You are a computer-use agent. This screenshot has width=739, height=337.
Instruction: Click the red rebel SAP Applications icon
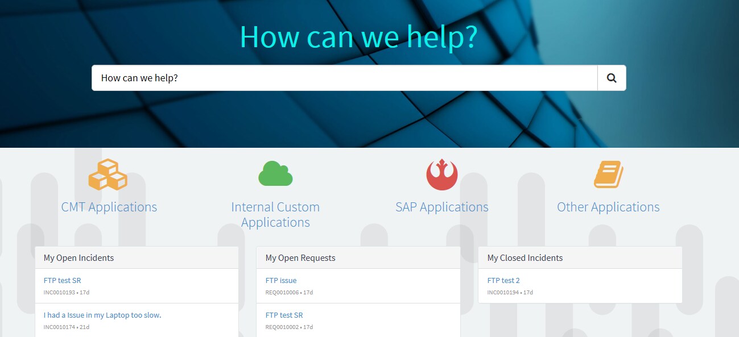click(442, 174)
